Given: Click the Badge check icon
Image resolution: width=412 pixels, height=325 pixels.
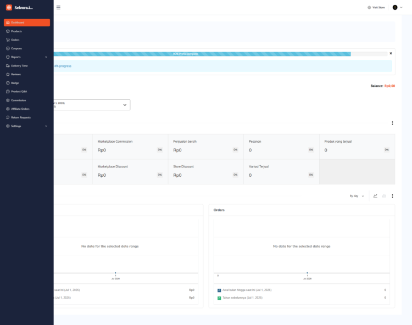Looking at the screenshot, I should [8, 83].
